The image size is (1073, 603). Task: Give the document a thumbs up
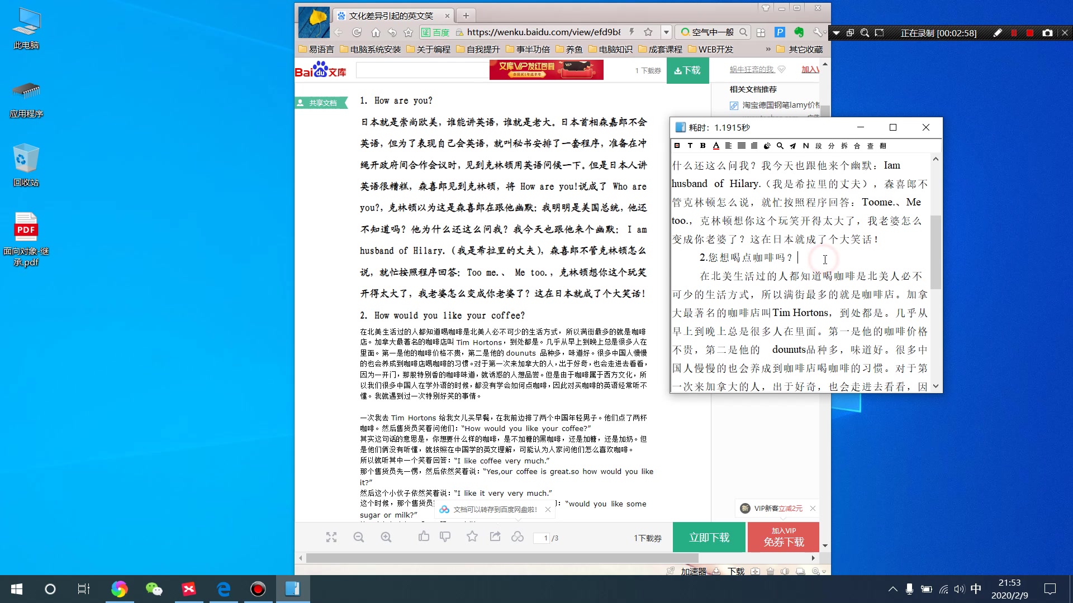click(423, 537)
